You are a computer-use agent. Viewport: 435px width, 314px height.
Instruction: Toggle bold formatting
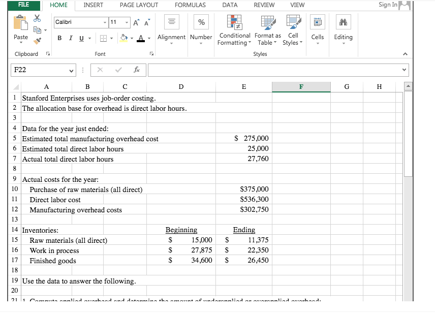(59, 38)
